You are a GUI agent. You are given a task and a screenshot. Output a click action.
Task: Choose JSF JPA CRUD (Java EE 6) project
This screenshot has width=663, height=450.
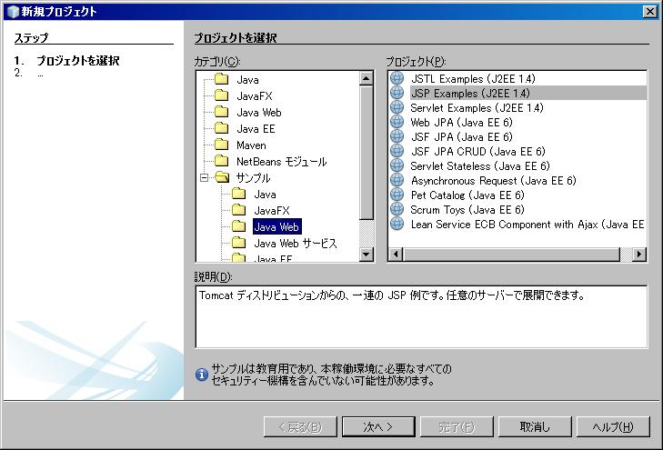click(477, 151)
